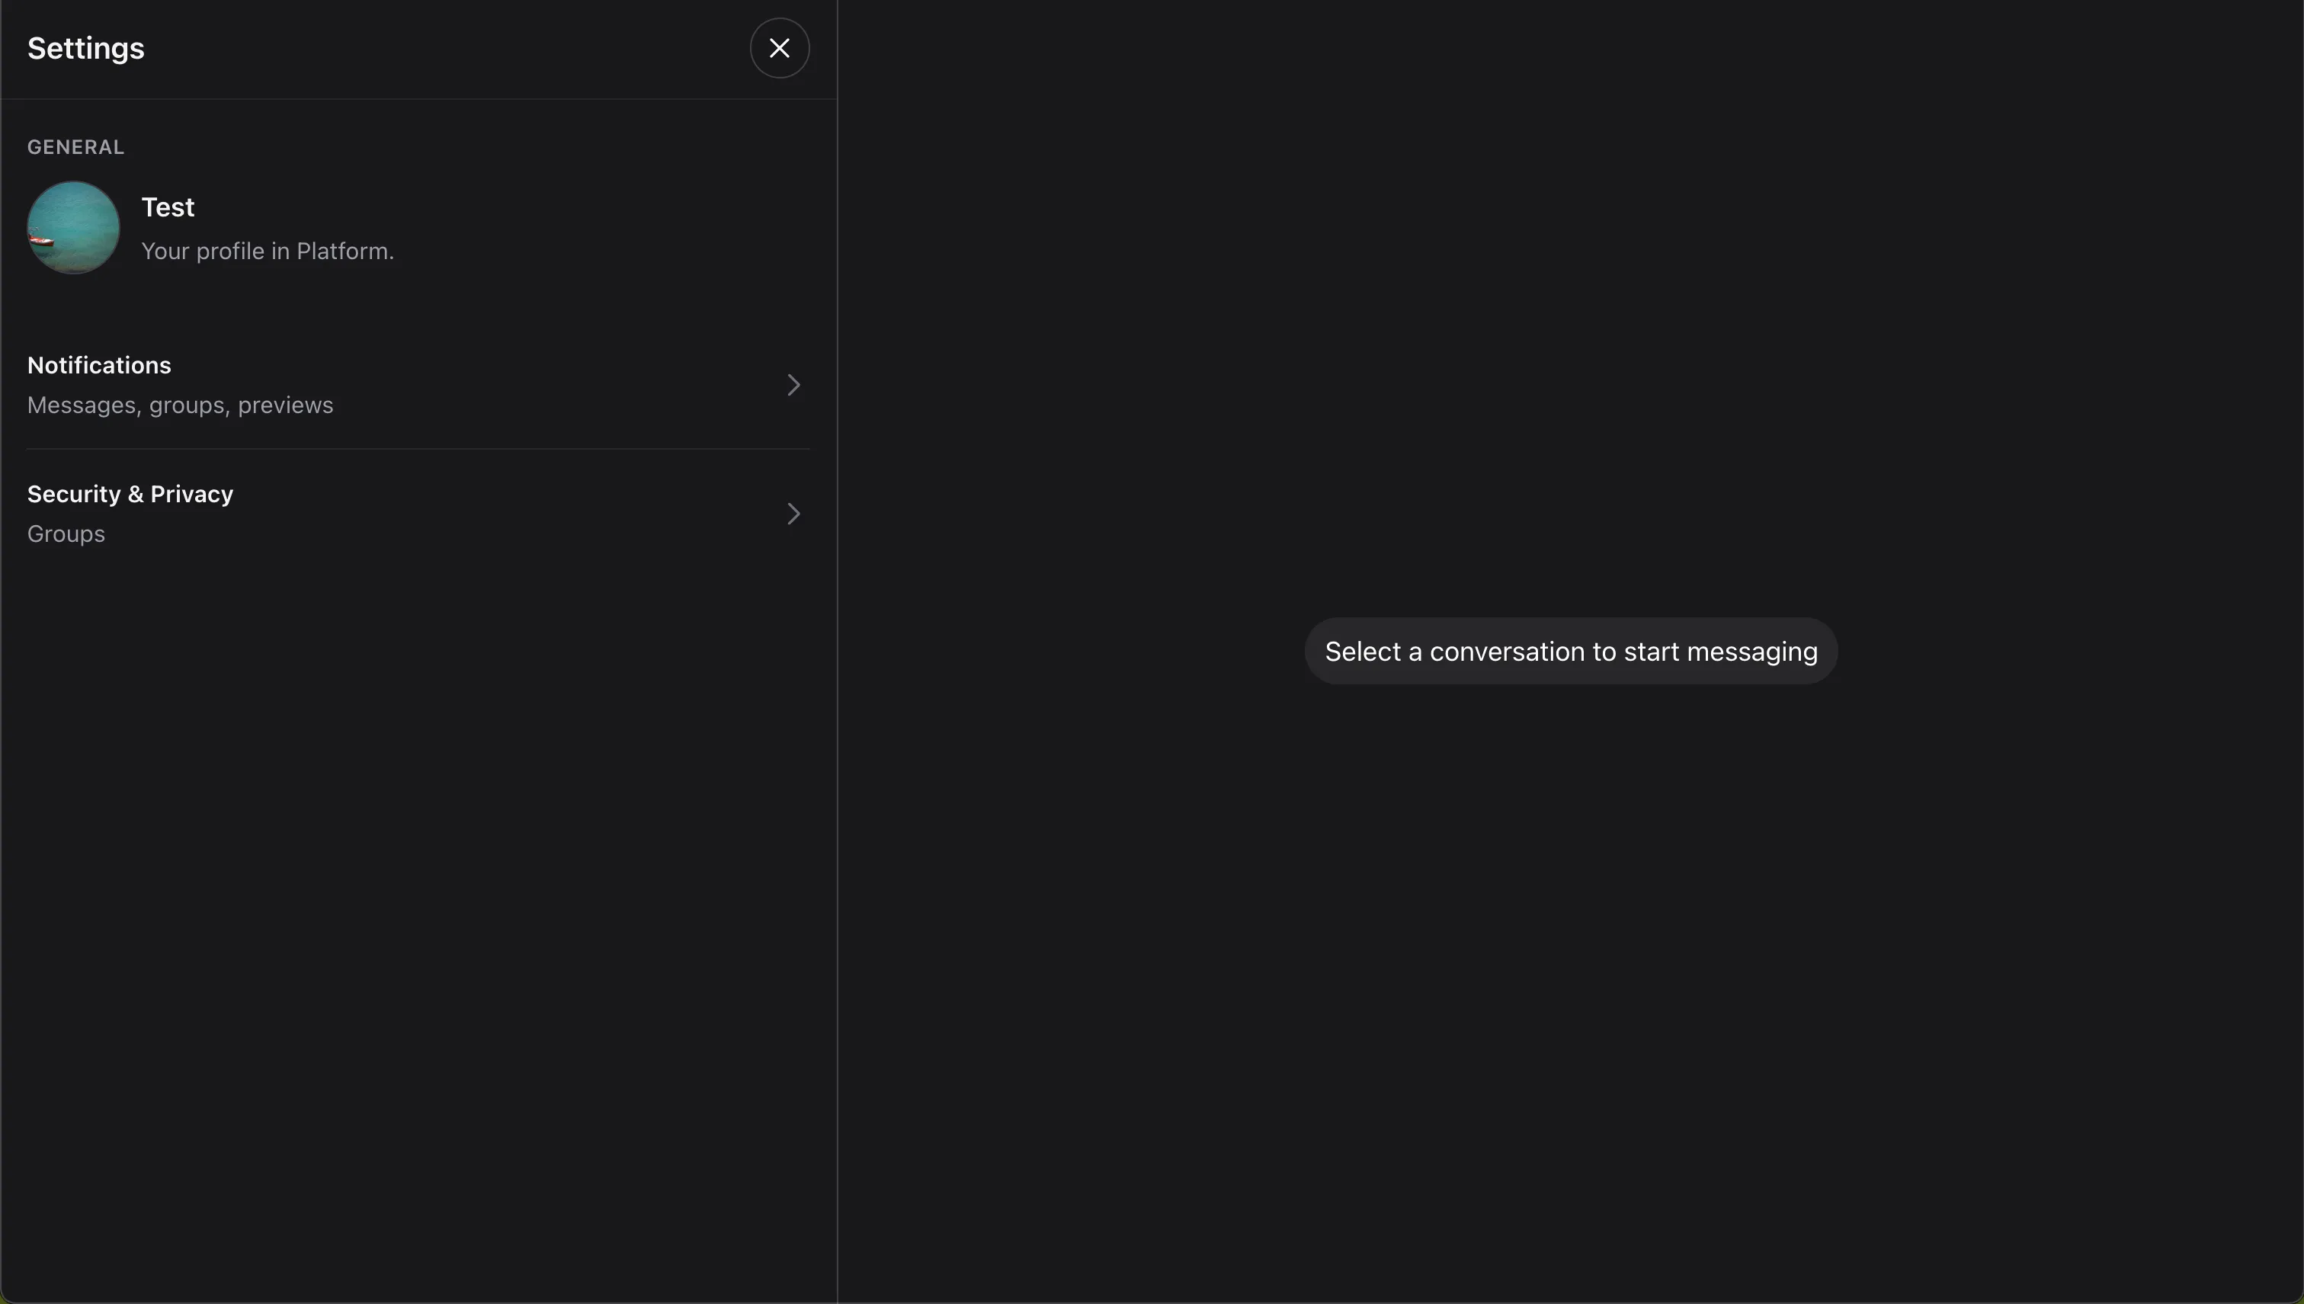Click 'Select a conversation to start messaging' label

click(x=1571, y=651)
